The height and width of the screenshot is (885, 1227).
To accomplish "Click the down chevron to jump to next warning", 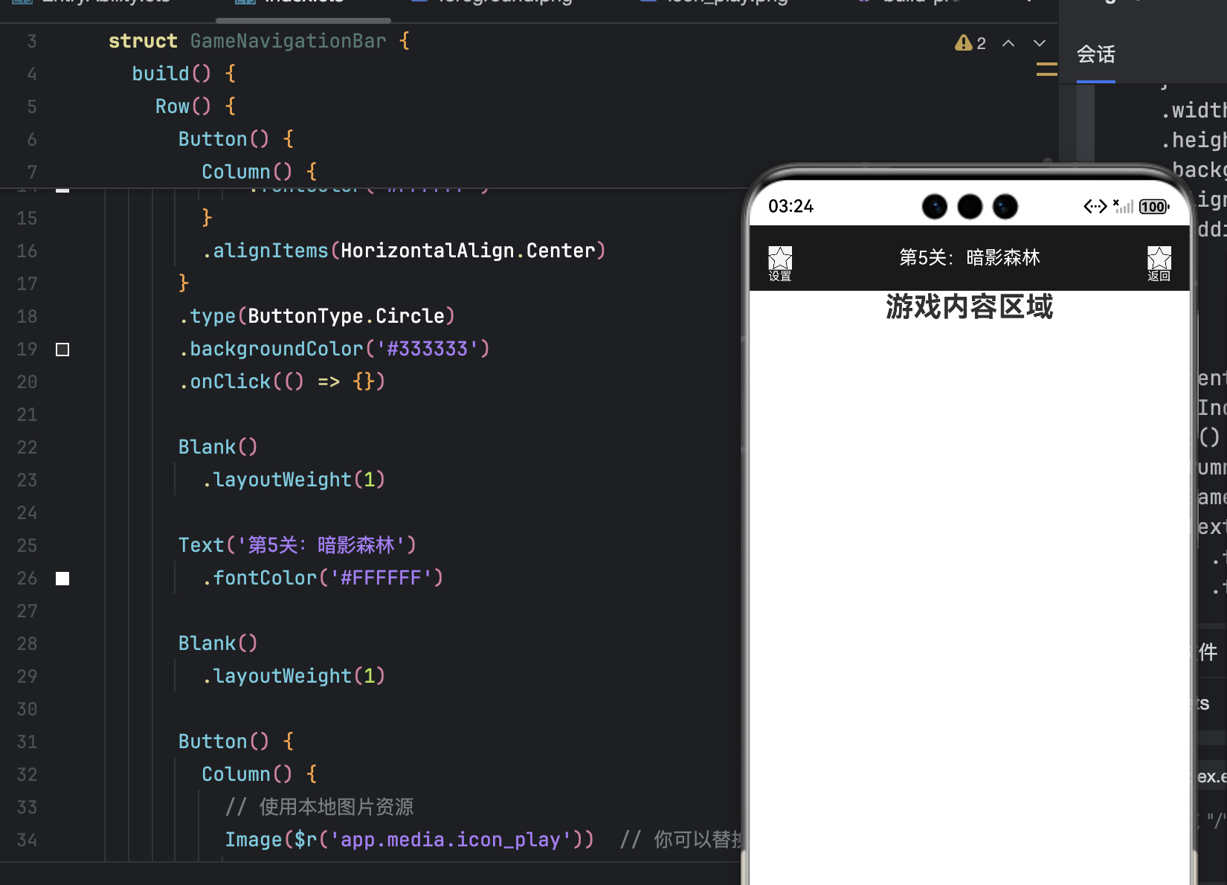I will click(1039, 43).
